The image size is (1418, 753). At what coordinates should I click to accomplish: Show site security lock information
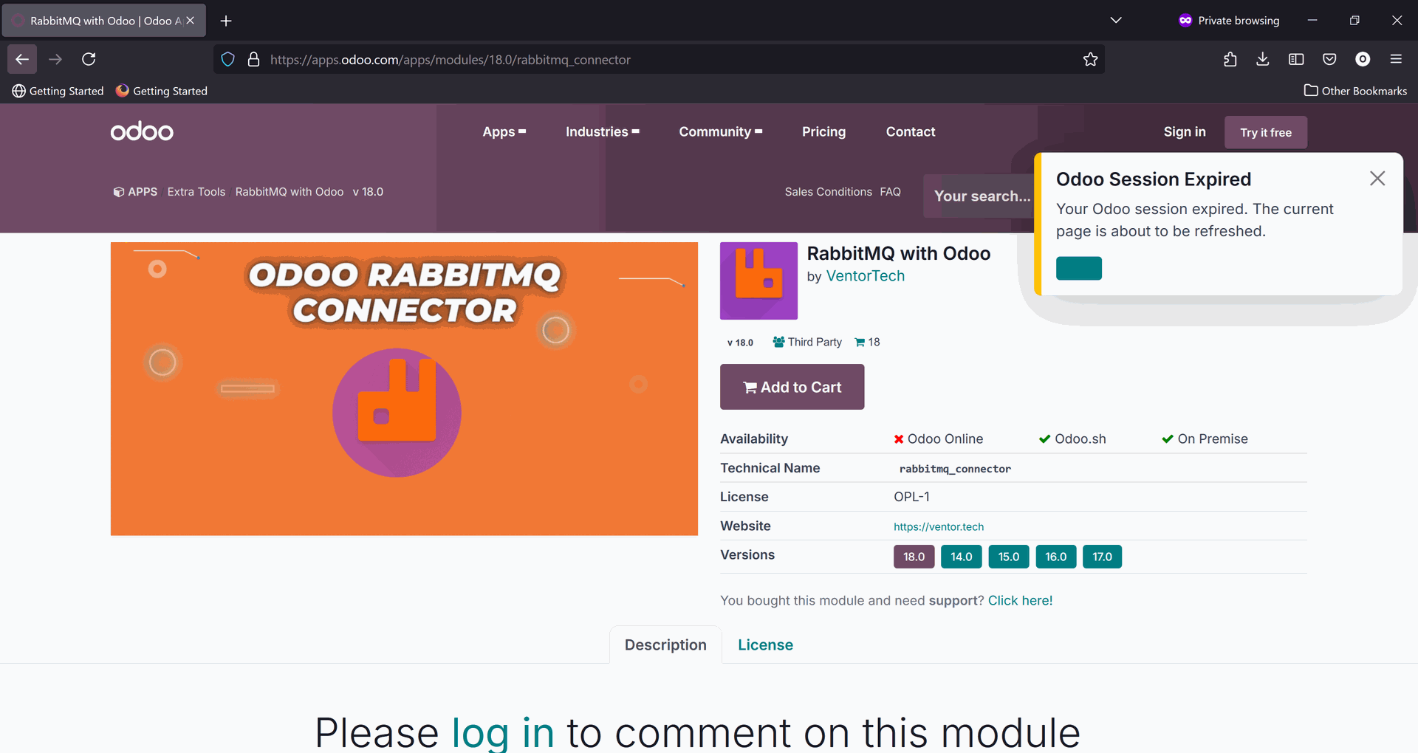(253, 59)
